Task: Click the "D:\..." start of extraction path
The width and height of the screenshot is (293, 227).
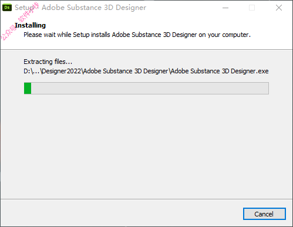Action: pyautogui.click(x=32, y=71)
